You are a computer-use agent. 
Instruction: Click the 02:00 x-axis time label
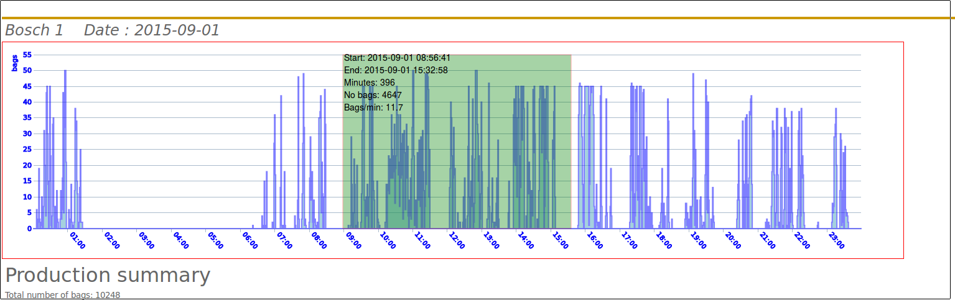click(112, 241)
